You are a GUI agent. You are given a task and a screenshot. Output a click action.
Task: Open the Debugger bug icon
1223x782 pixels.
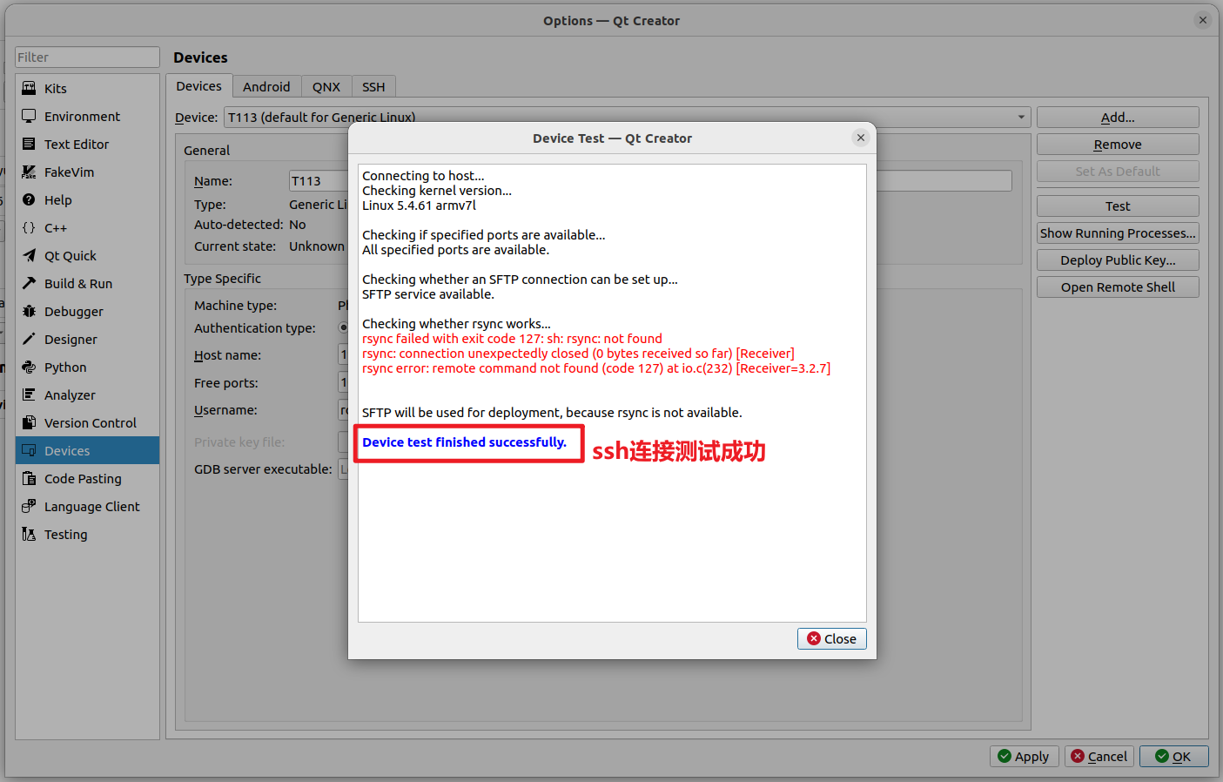coord(29,311)
